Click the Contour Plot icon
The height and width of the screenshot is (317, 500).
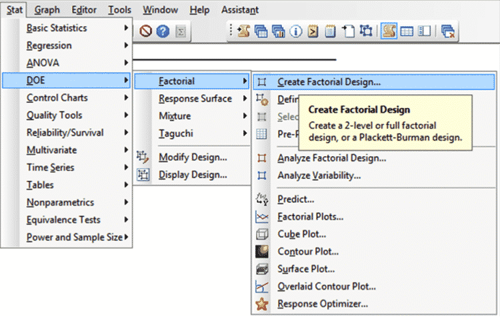262,252
